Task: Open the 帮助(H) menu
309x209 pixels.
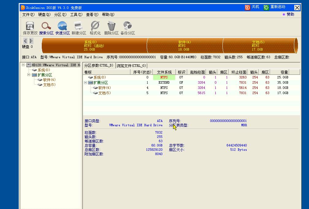Action: click(108, 15)
